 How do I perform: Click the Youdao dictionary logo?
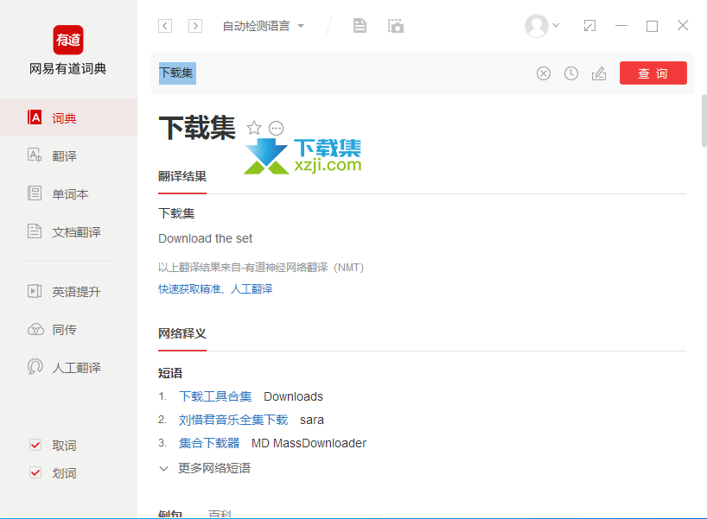[68, 40]
